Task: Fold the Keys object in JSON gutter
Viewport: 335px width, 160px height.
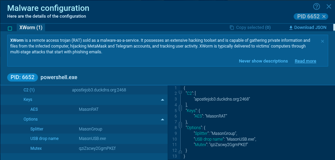Action: (x=180, y=110)
